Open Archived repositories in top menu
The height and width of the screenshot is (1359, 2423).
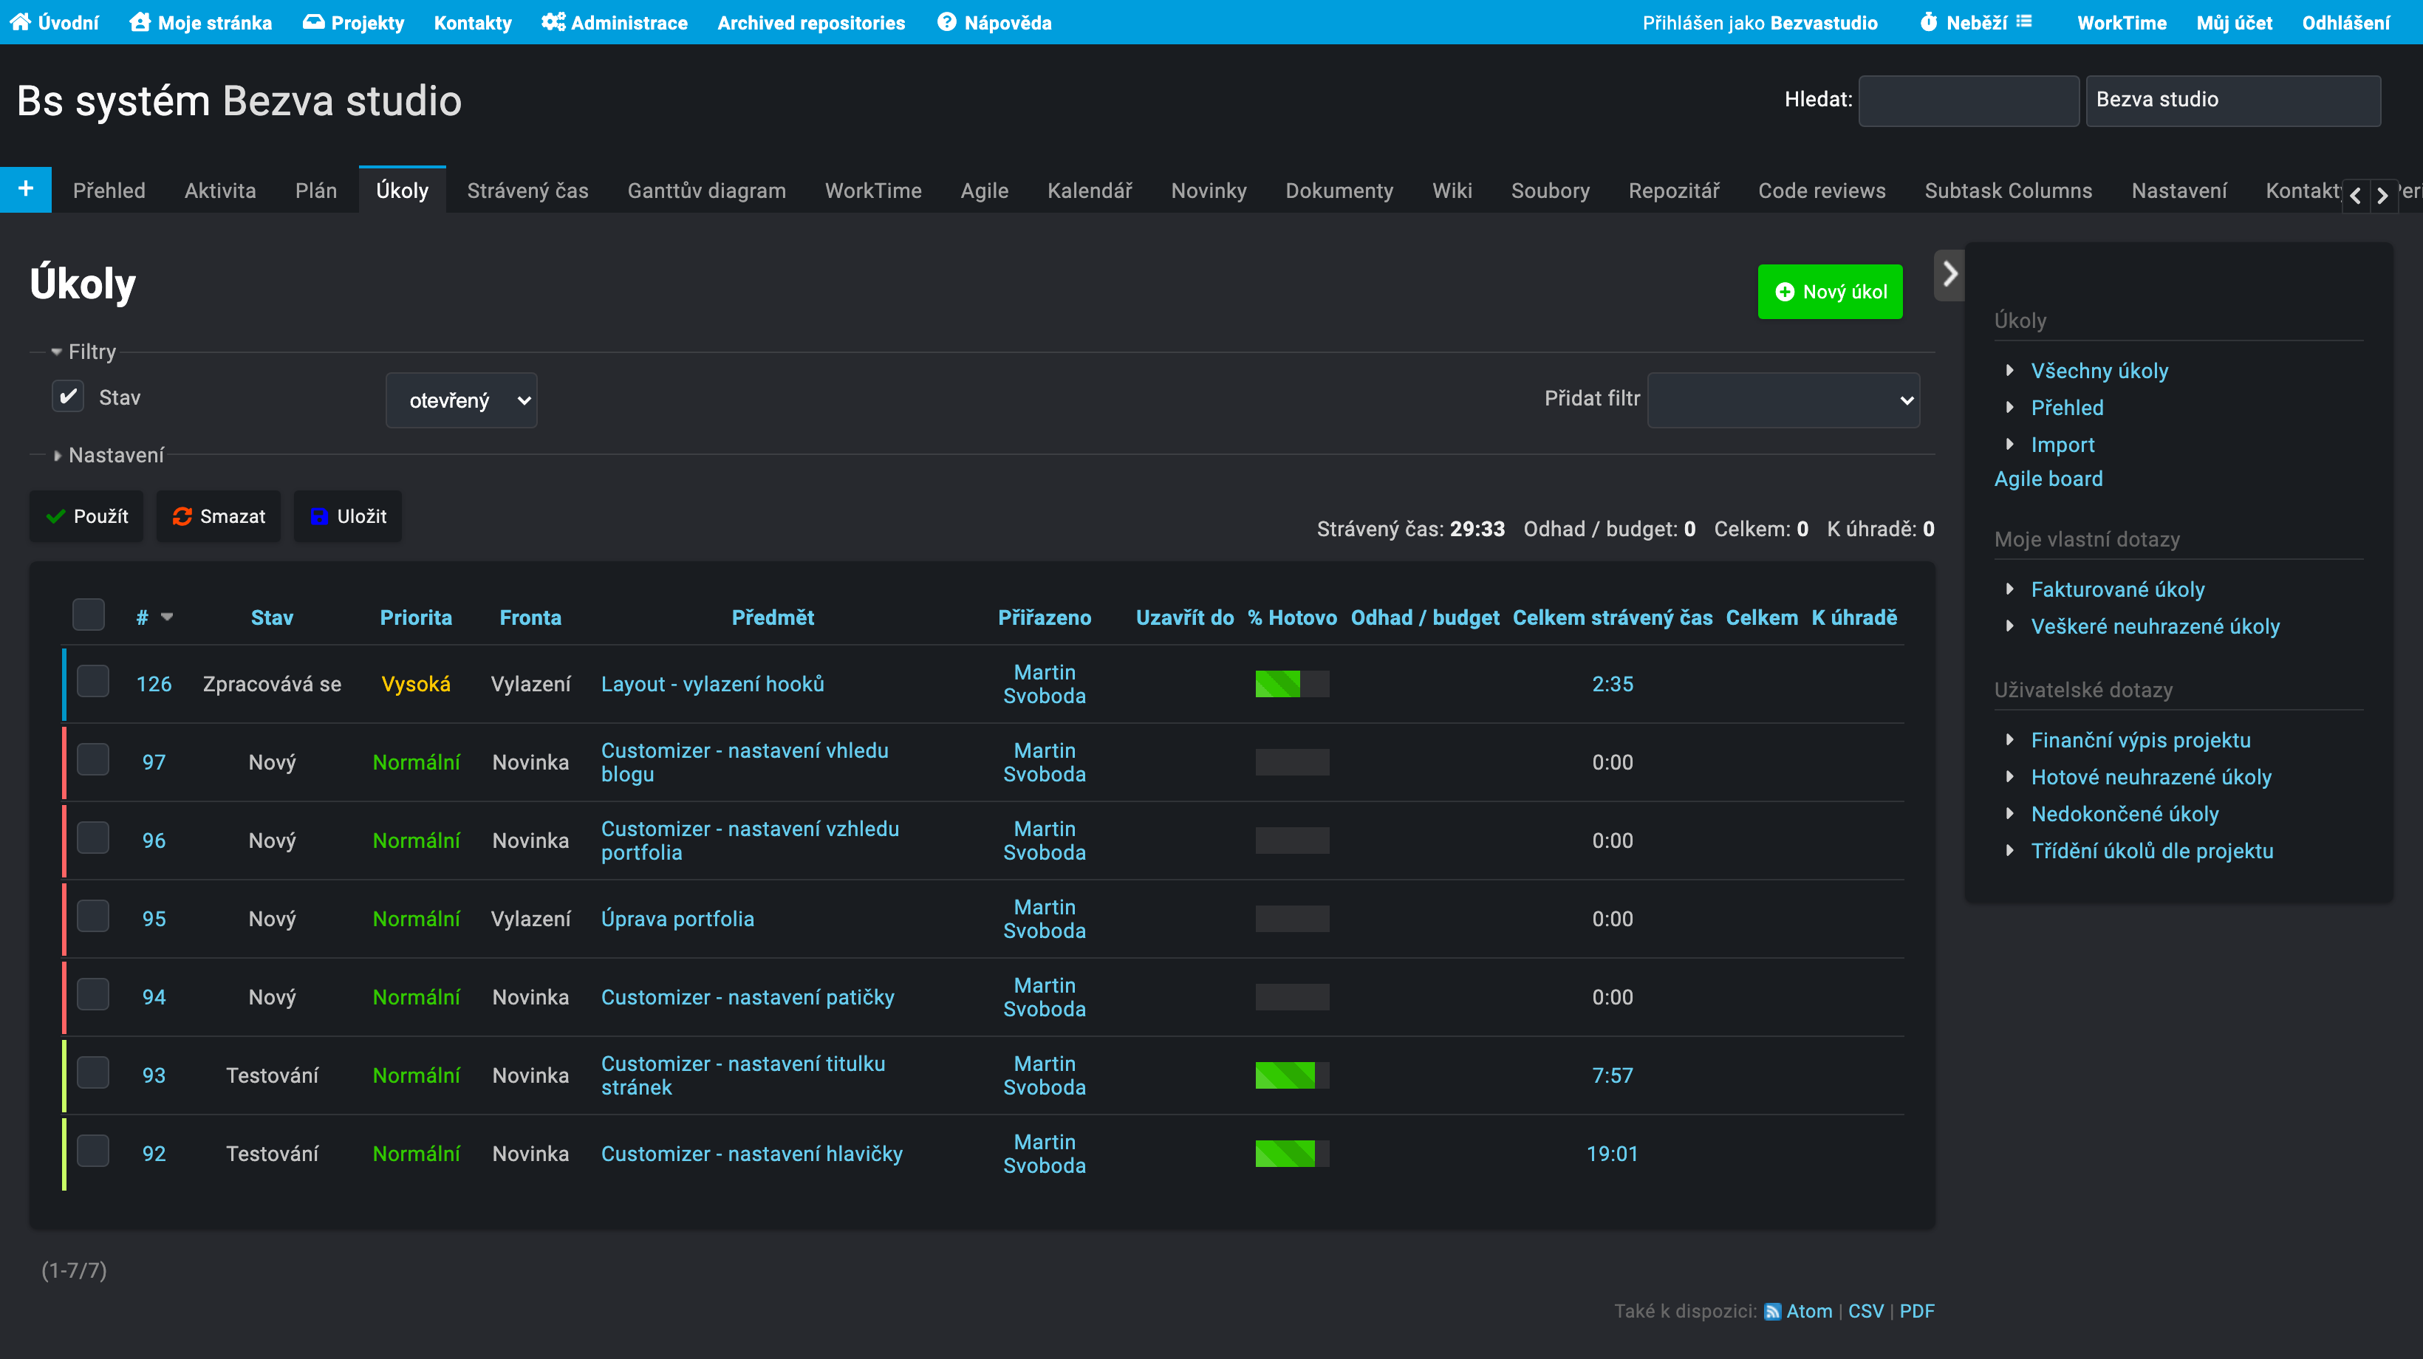(811, 23)
